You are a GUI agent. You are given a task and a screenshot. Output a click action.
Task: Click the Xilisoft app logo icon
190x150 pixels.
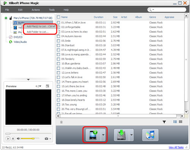click(x=5, y=3)
